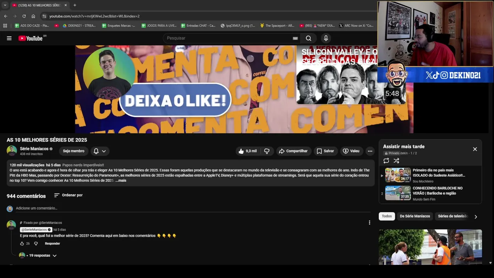The height and width of the screenshot is (278, 494).
Task: Open a new browser tab
Action: tap(74, 5)
